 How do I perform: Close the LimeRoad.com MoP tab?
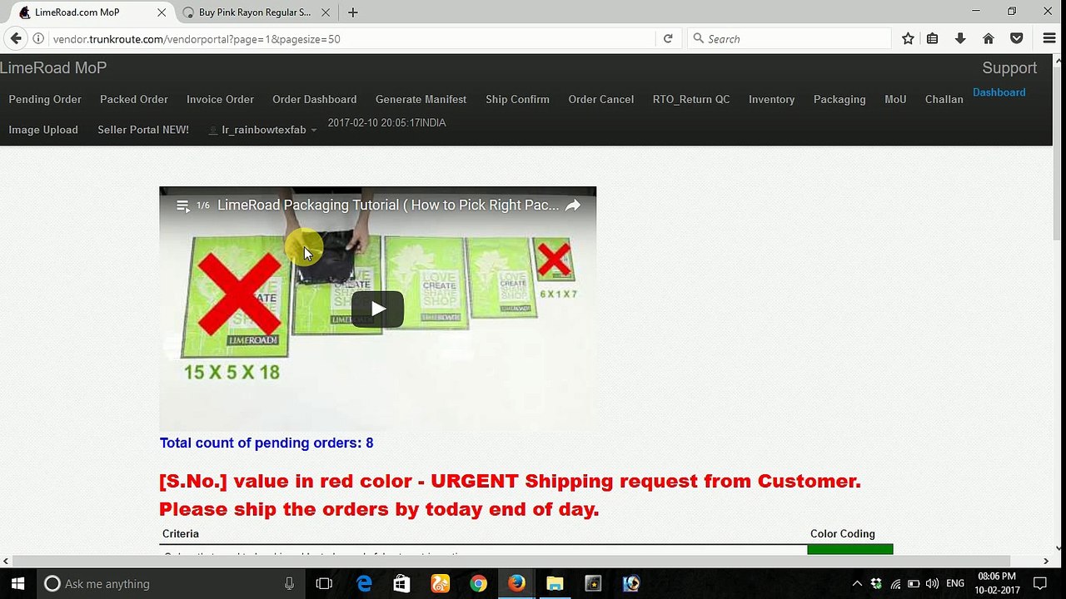[x=162, y=12]
